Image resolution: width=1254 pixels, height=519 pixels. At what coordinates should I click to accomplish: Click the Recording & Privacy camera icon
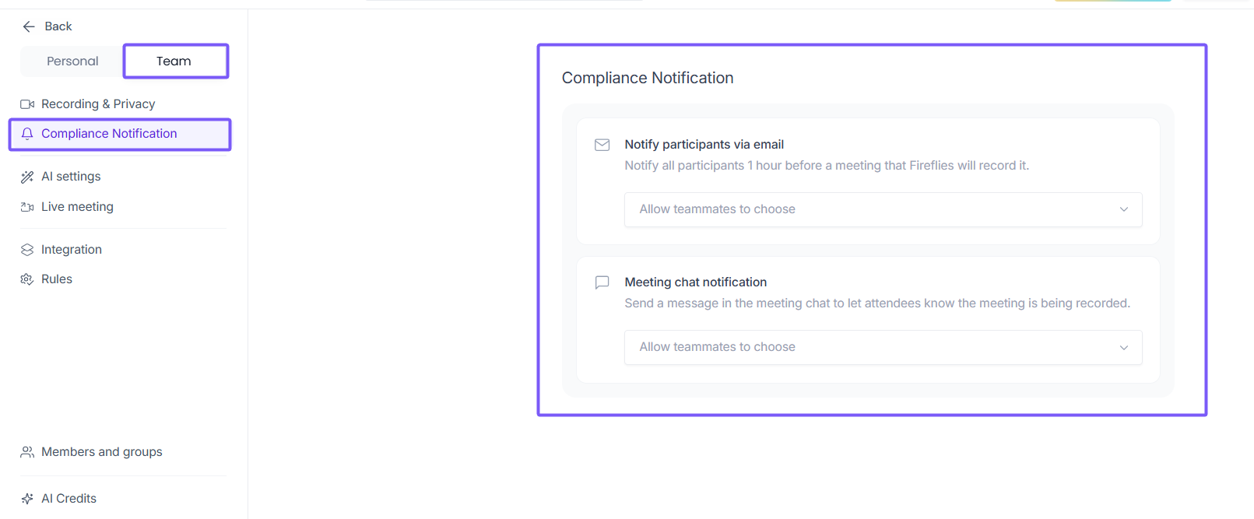[x=27, y=104]
